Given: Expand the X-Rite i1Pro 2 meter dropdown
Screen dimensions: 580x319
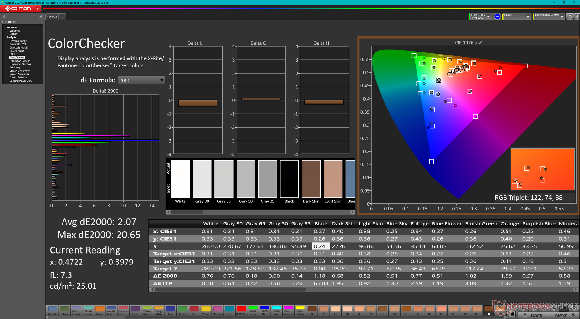Looking at the screenshot, I should [488, 17].
